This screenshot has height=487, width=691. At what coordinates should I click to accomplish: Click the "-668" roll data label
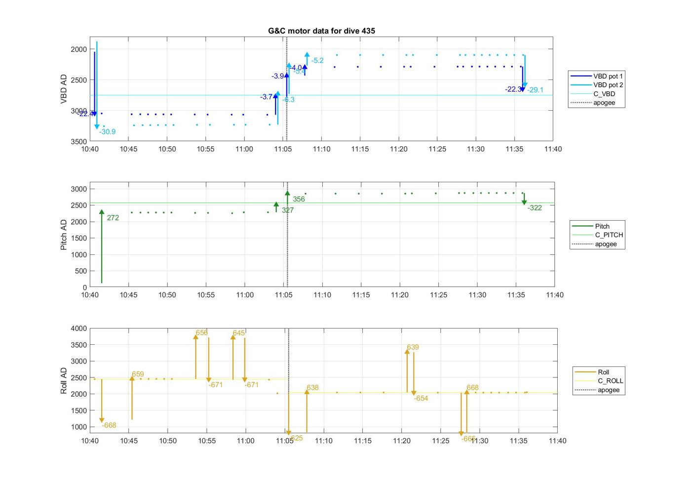click(x=109, y=425)
